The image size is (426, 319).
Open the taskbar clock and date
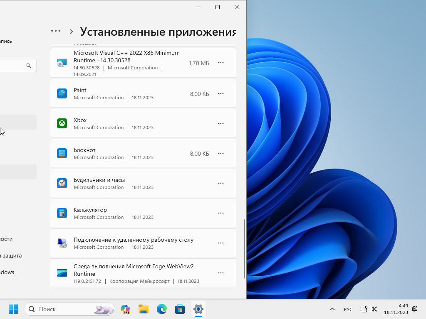coord(396,309)
